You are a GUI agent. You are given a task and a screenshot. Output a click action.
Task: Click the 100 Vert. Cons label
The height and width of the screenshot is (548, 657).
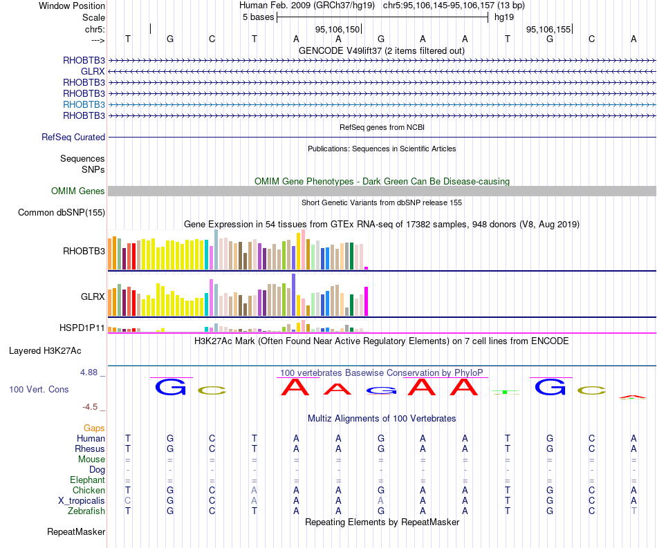(x=39, y=389)
